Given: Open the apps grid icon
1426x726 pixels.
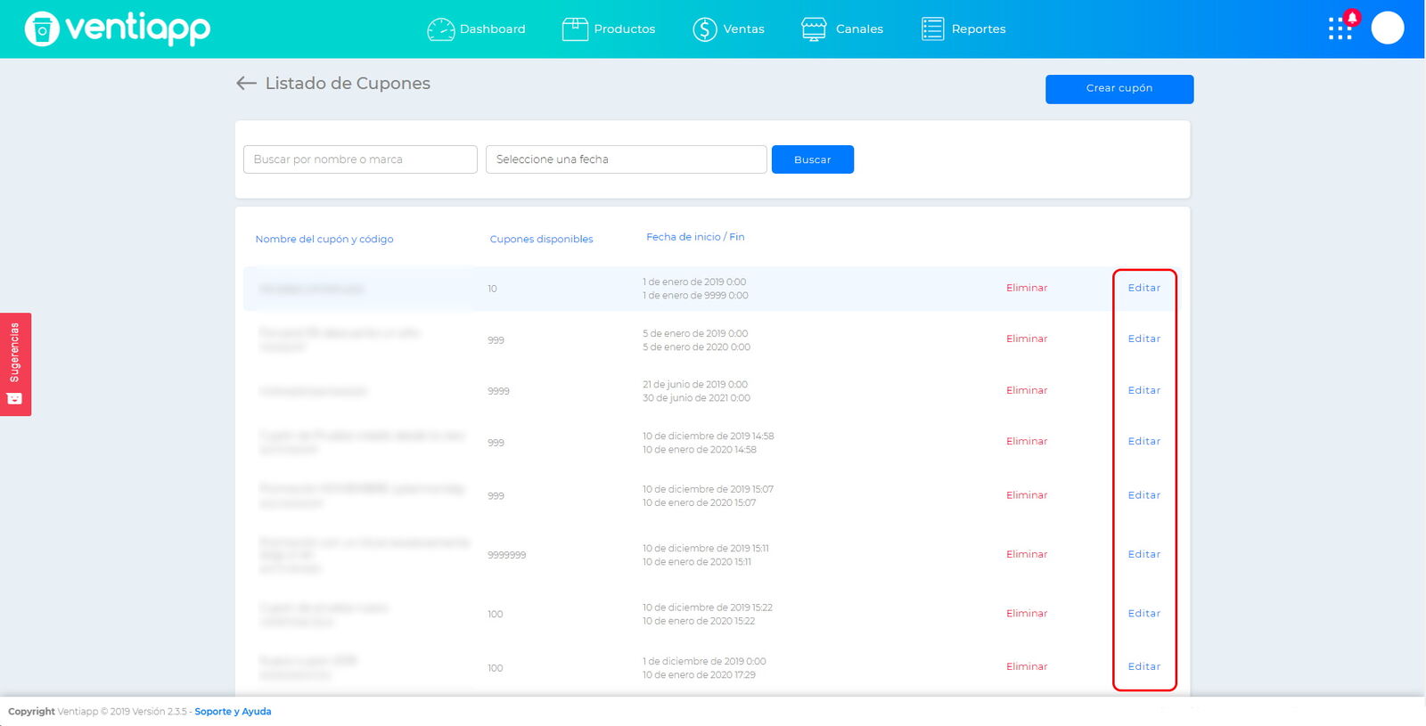Looking at the screenshot, I should click(x=1340, y=29).
